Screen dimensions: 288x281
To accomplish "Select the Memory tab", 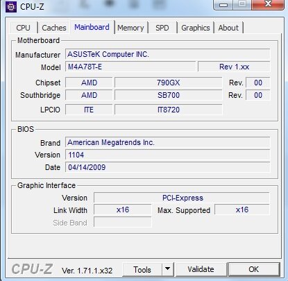I will click(x=130, y=28).
